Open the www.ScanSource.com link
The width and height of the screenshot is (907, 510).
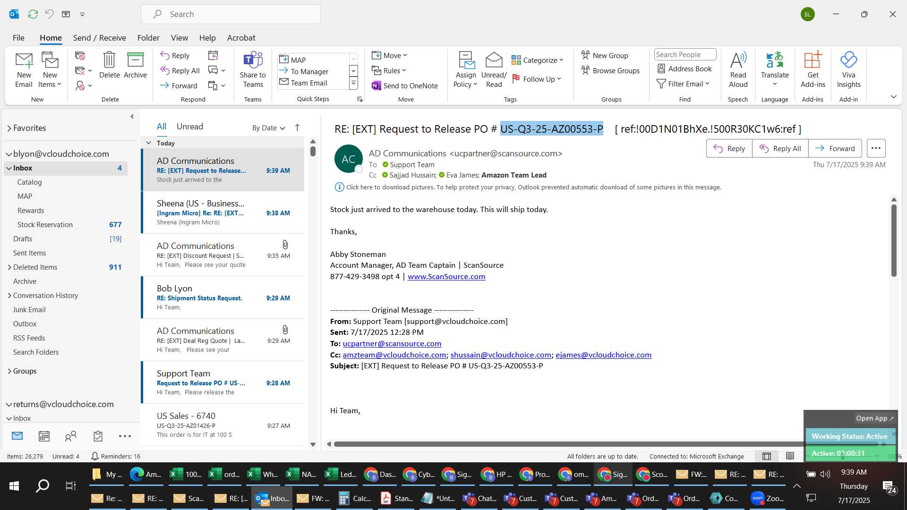pyautogui.click(x=446, y=277)
